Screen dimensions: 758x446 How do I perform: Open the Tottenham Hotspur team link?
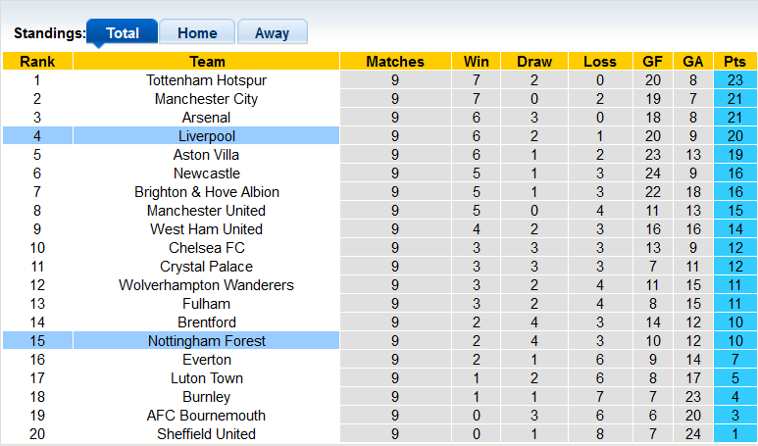point(206,80)
